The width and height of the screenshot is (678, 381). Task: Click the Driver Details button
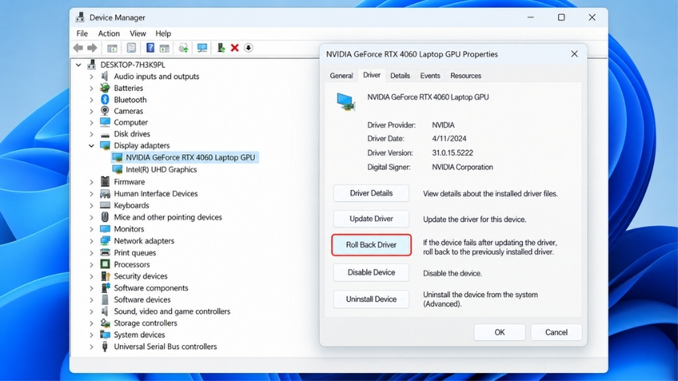(x=371, y=193)
